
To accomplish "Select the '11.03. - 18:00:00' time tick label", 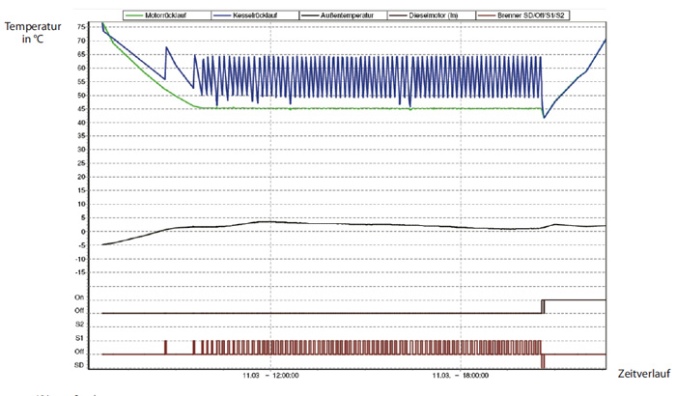I will [x=460, y=375].
